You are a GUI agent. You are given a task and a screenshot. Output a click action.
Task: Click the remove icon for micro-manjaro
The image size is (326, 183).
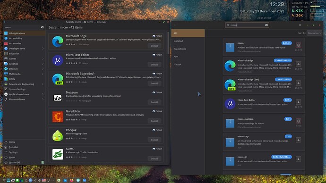(298, 121)
